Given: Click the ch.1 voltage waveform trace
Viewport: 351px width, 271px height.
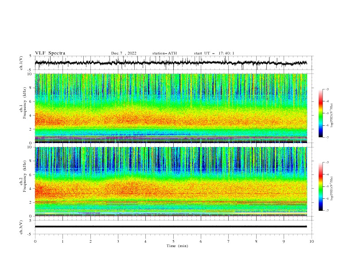Looking at the screenshot, I should 171,63.
